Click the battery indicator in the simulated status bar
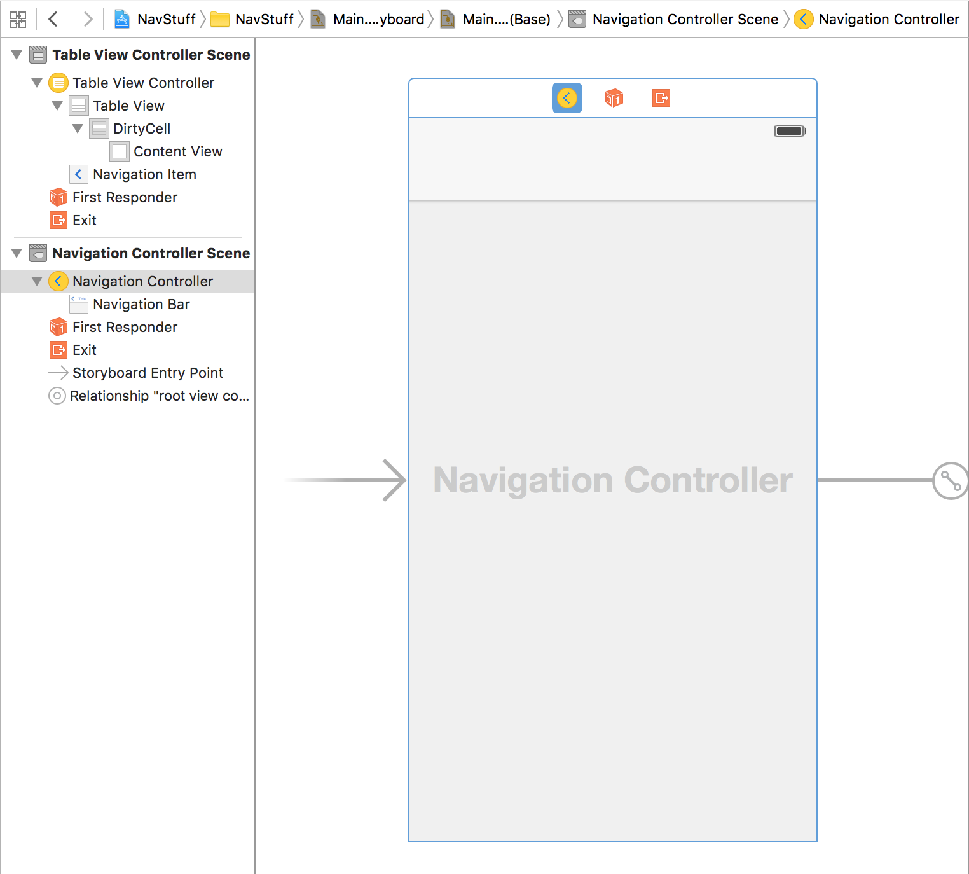 [x=790, y=130]
